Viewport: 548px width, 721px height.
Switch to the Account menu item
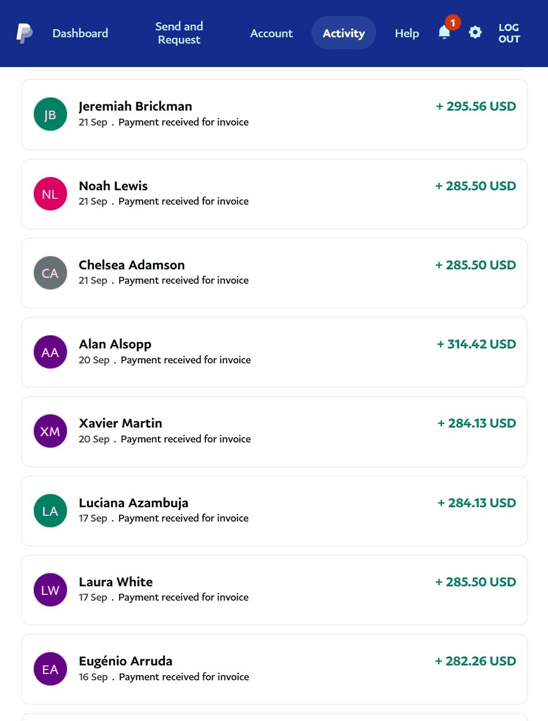pos(271,33)
